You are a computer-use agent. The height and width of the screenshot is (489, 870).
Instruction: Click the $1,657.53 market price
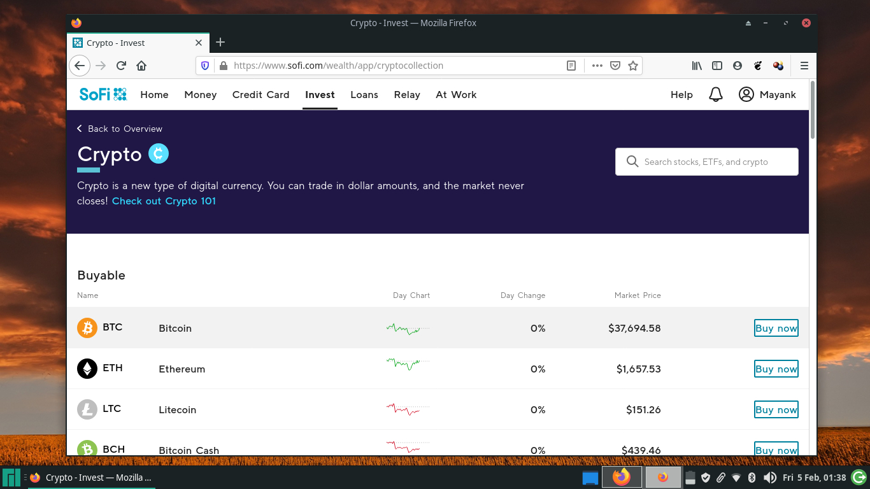point(638,369)
